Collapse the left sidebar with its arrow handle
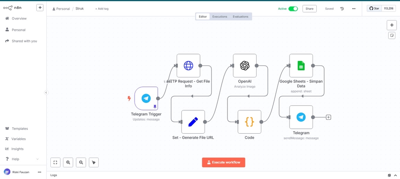The height and width of the screenshot is (179, 400). pos(46,92)
